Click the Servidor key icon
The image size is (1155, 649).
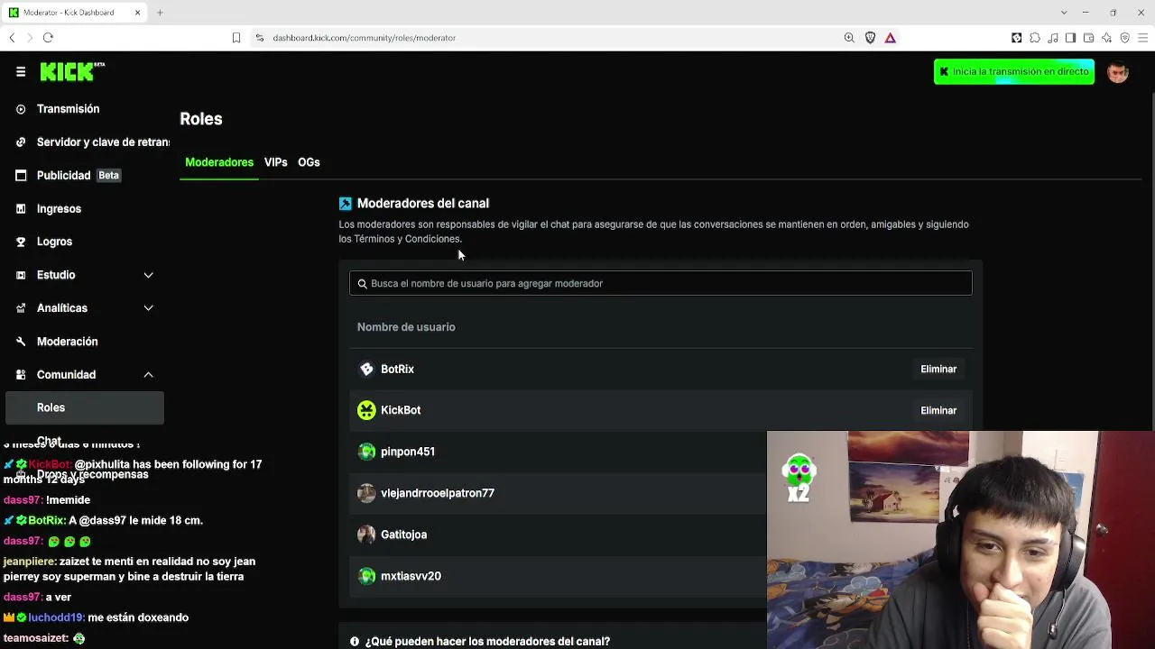coord(21,142)
